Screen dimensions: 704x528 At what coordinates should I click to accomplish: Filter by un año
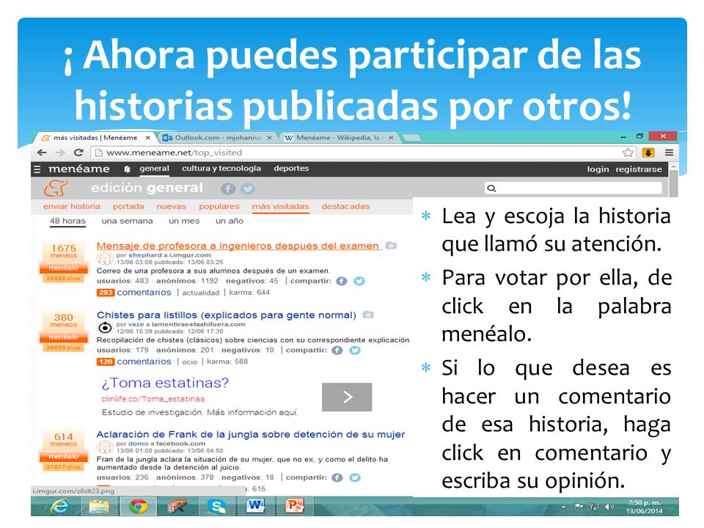[x=230, y=221]
